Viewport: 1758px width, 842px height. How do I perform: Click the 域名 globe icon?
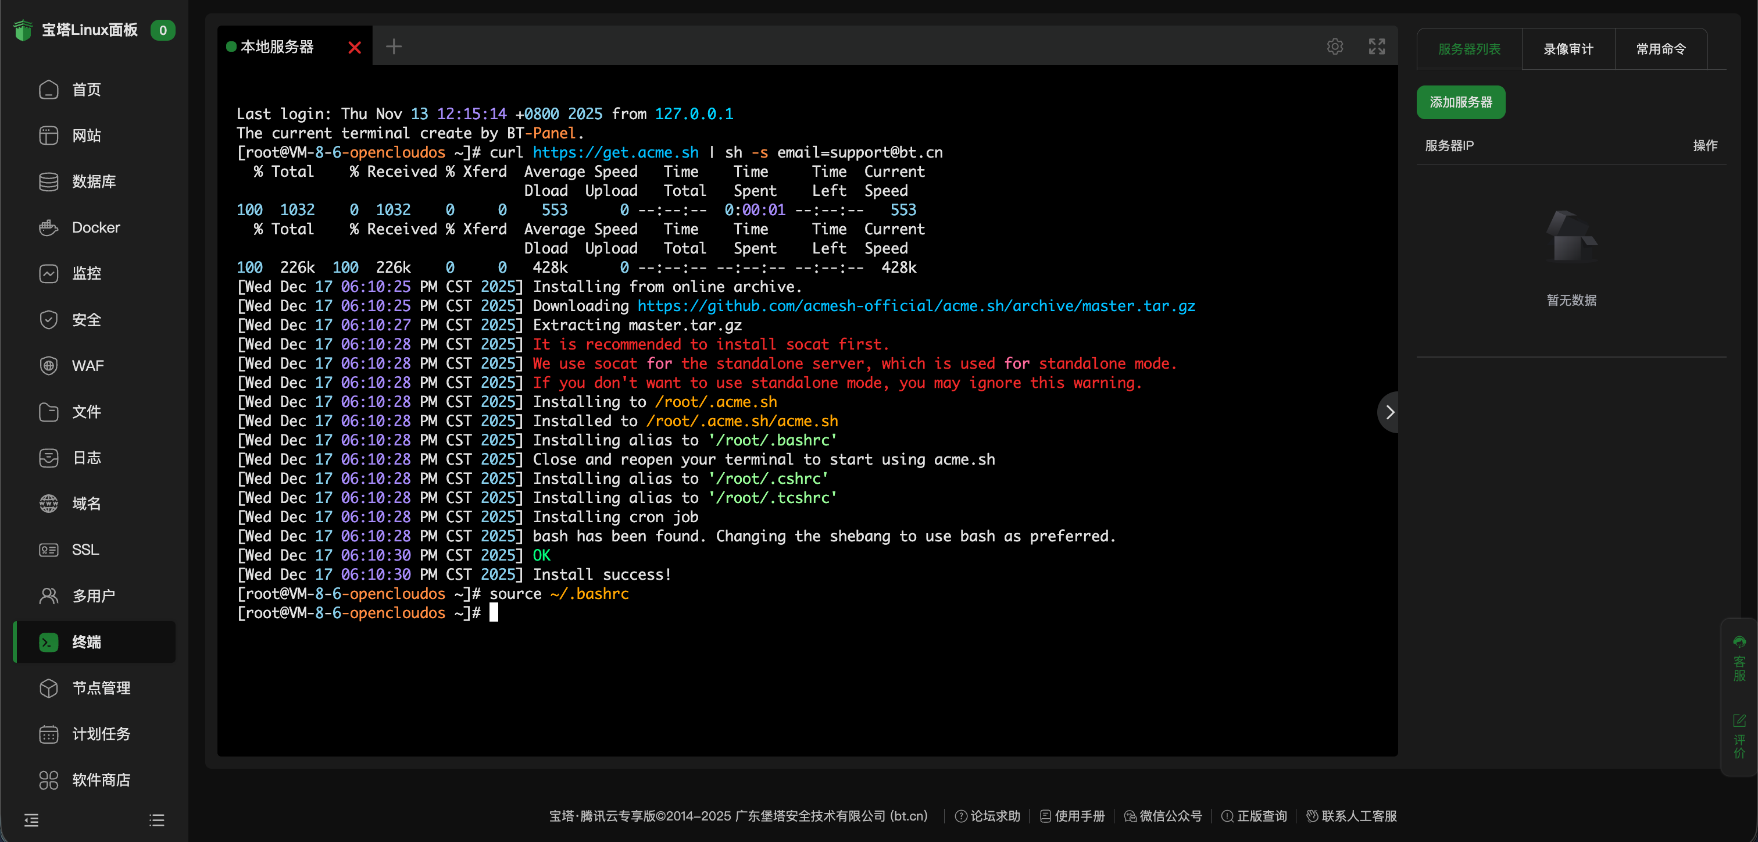[x=48, y=504]
